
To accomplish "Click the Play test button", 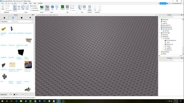I will [80, 7].
